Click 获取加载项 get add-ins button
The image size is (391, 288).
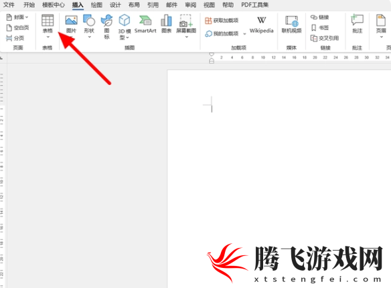(x=222, y=21)
